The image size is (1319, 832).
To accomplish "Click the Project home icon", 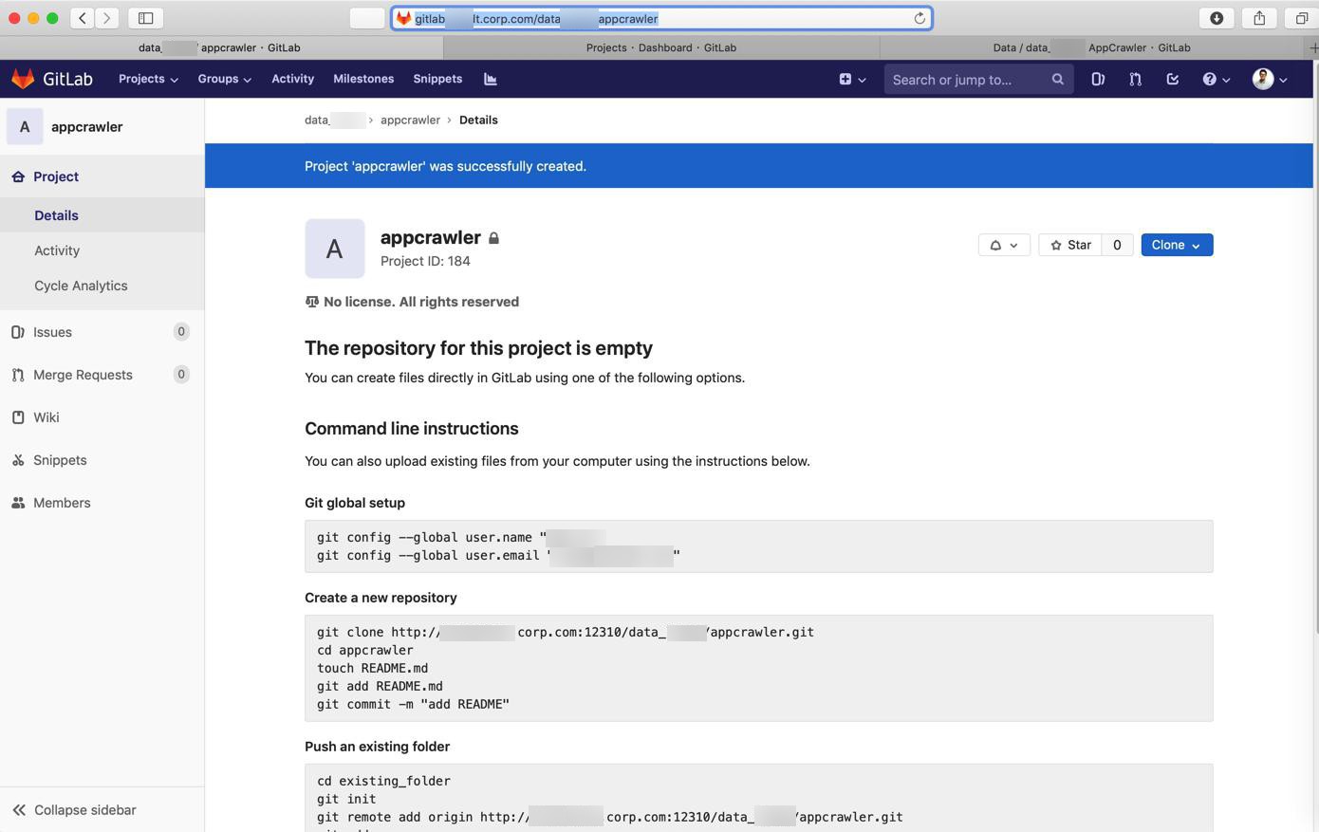I will (x=18, y=176).
